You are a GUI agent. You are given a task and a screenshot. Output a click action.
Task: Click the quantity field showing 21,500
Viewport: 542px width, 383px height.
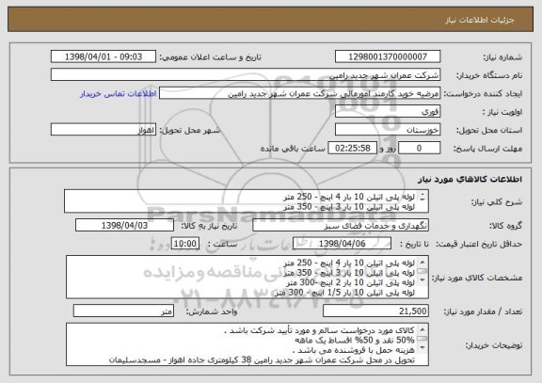375,311
